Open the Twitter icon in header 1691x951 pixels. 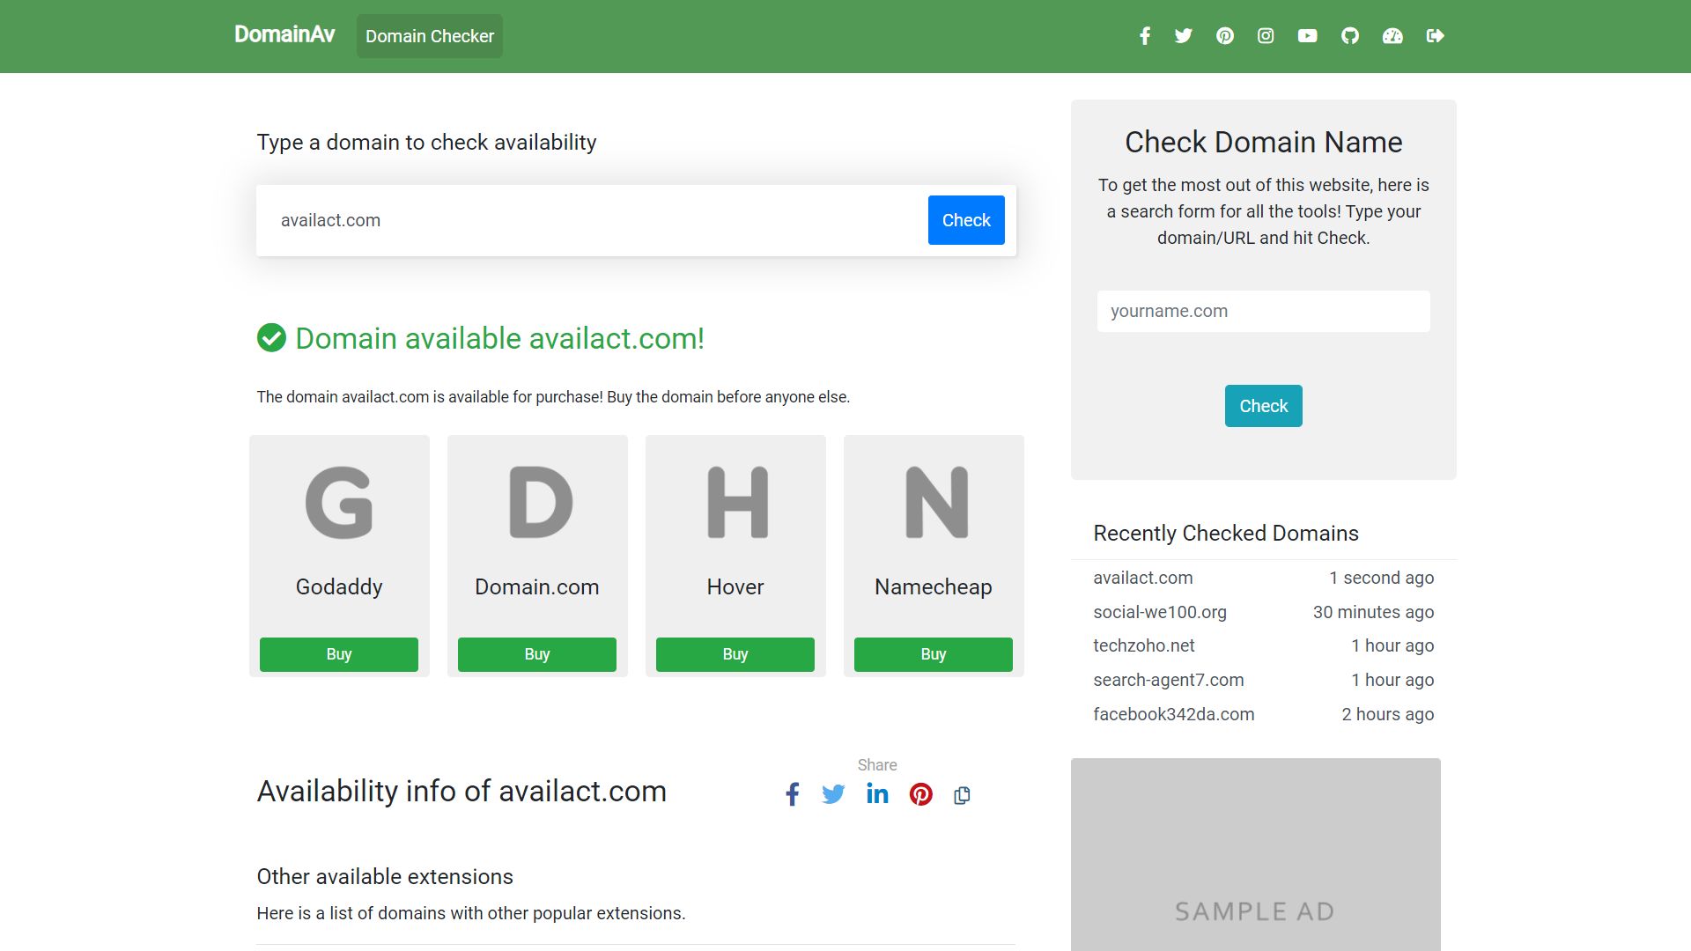pyautogui.click(x=1183, y=36)
